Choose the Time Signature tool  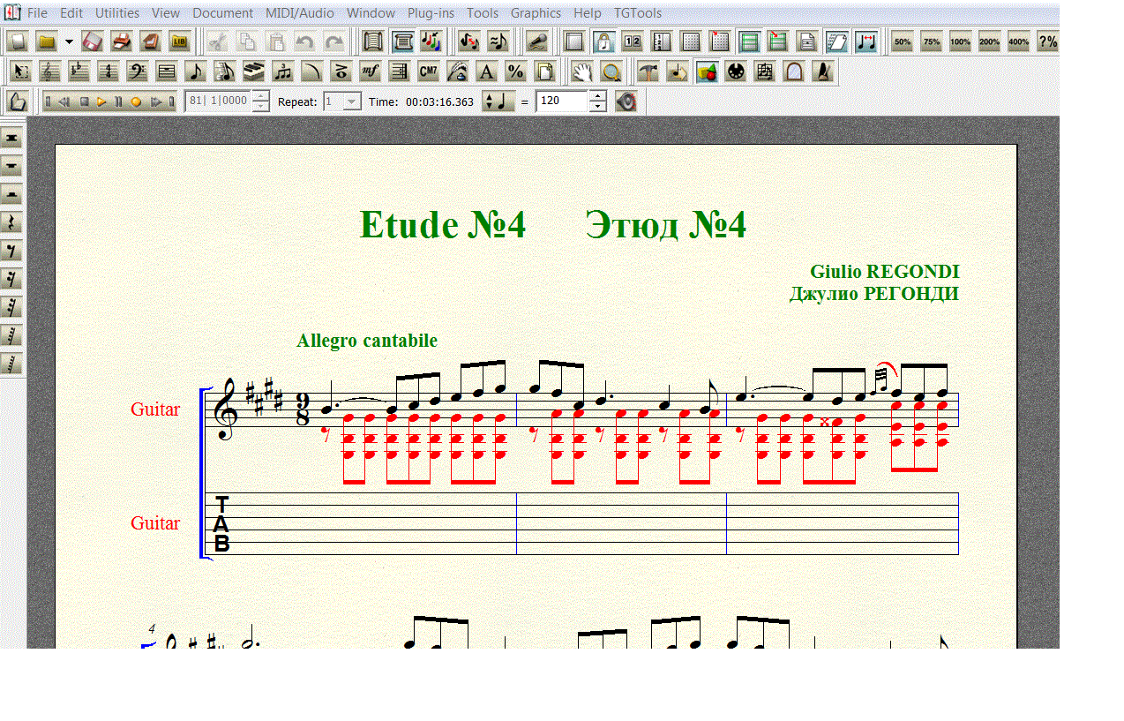[x=109, y=71]
